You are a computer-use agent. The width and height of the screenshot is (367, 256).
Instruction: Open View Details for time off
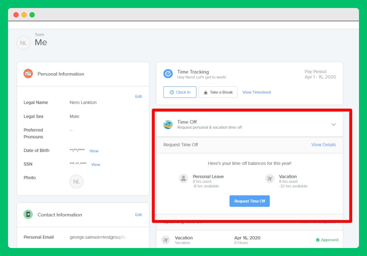point(323,145)
